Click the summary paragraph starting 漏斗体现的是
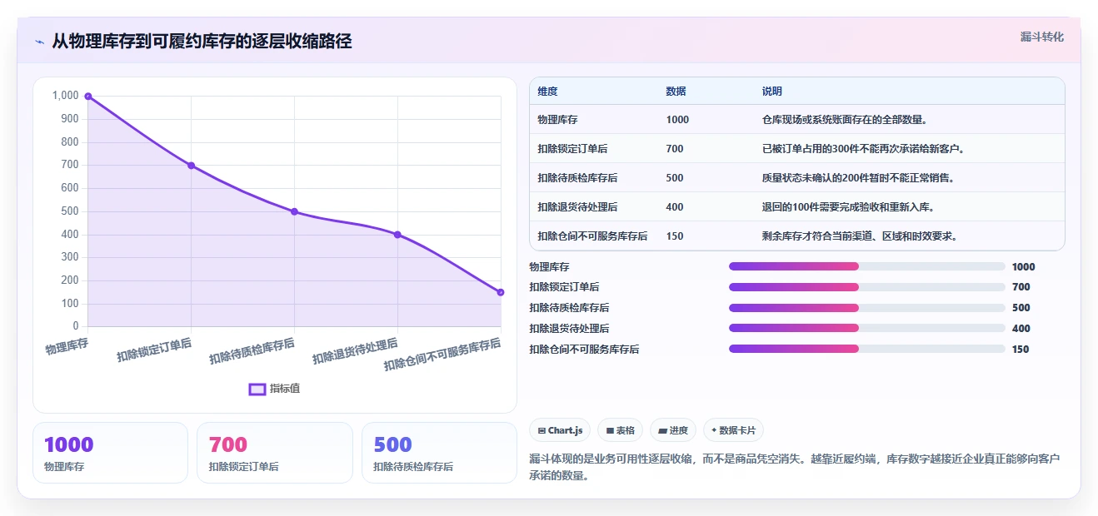The height and width of the screenshot is (516, 1098). click(796, 467)
